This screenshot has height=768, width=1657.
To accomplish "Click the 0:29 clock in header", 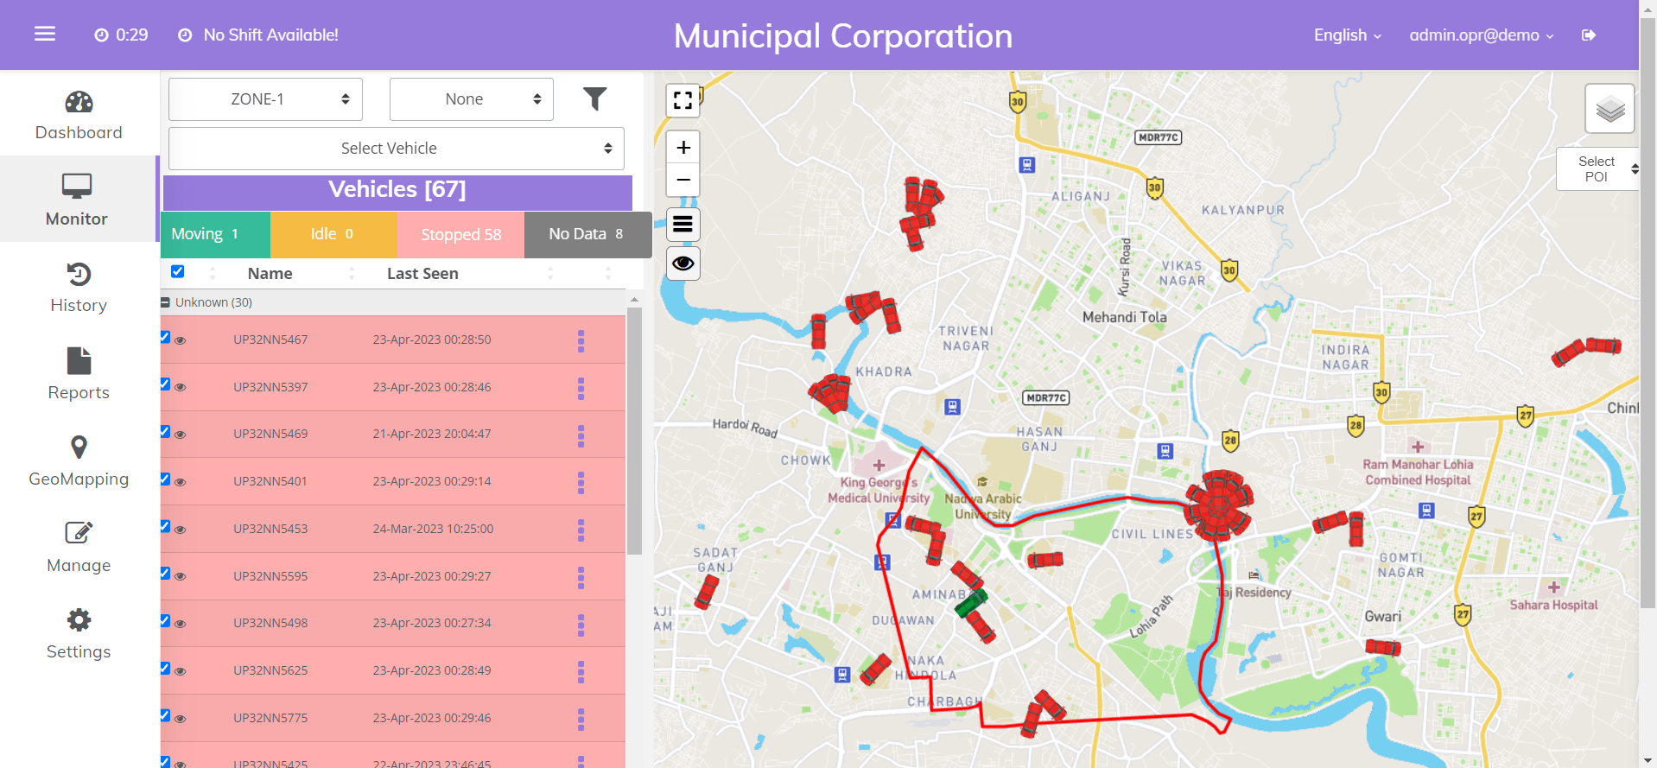I will point(122,35).
